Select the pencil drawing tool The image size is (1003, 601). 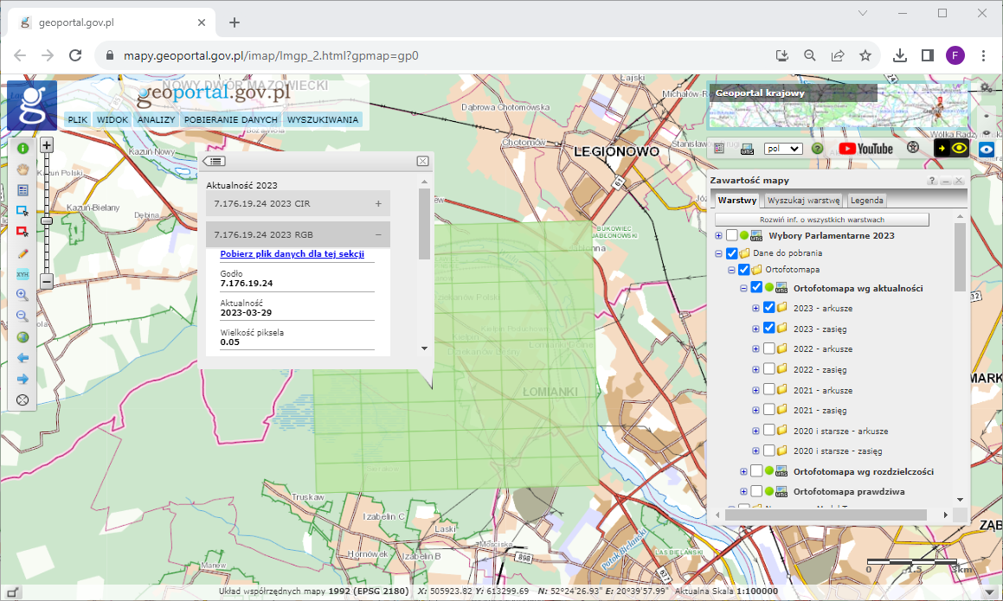23,253
